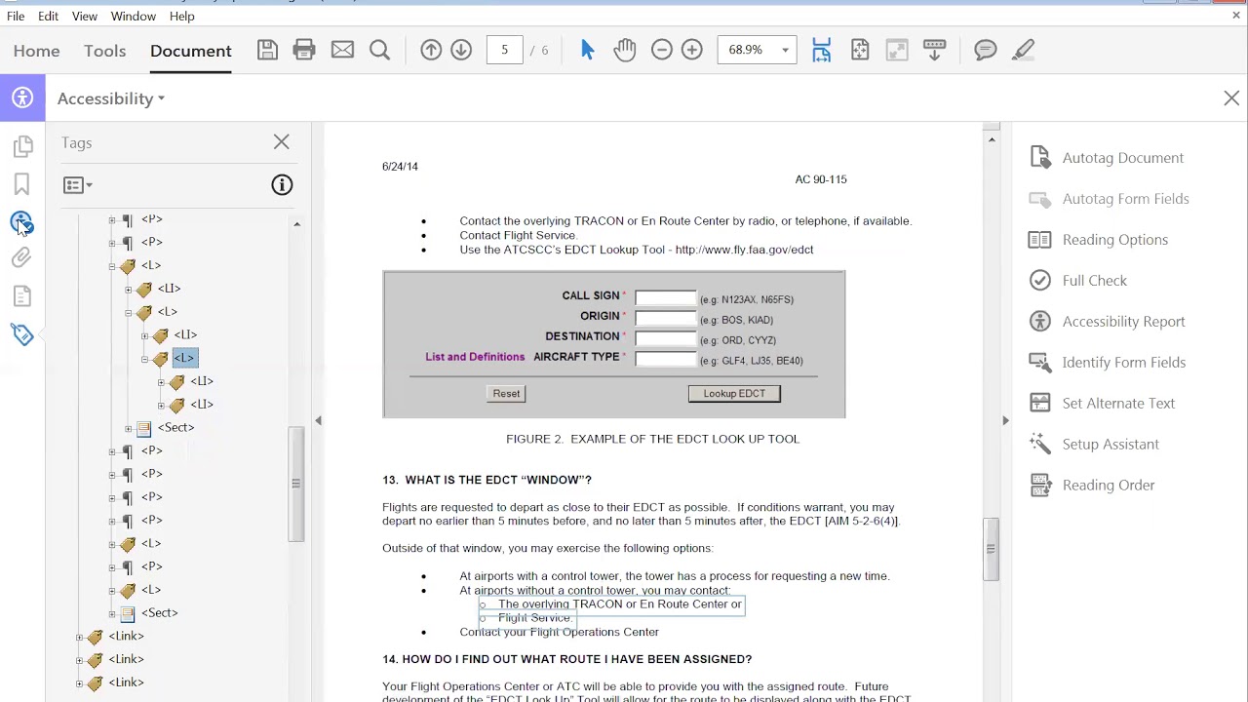The image size is (1248, 702).
Task: Collapse the highlighted <L> tag node
Action: [144, 359]
